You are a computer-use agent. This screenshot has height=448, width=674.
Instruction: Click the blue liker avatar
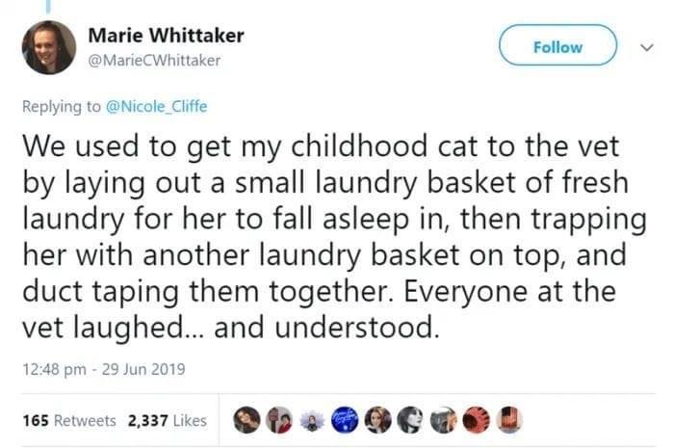tap(345, 420)
